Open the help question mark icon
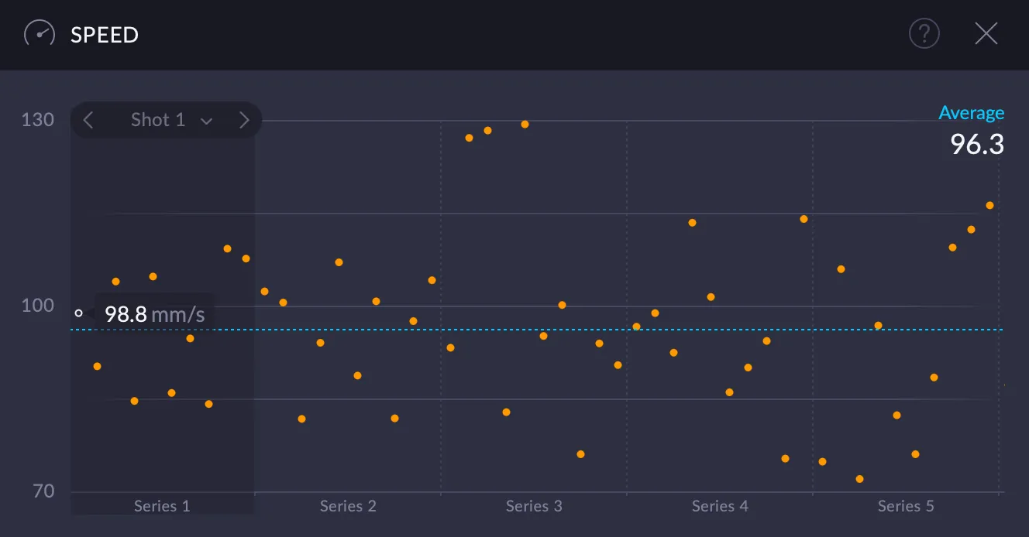Viewport: 1029px width, 537px height. coord(924,33)
